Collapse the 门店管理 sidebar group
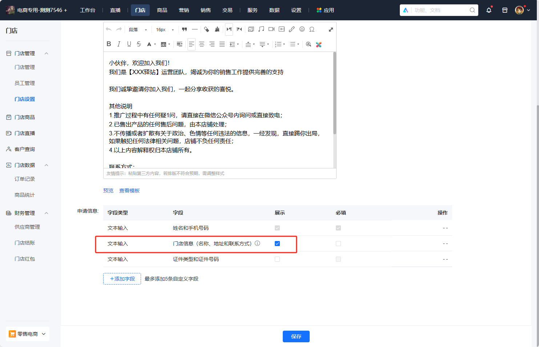 [46, 53]
